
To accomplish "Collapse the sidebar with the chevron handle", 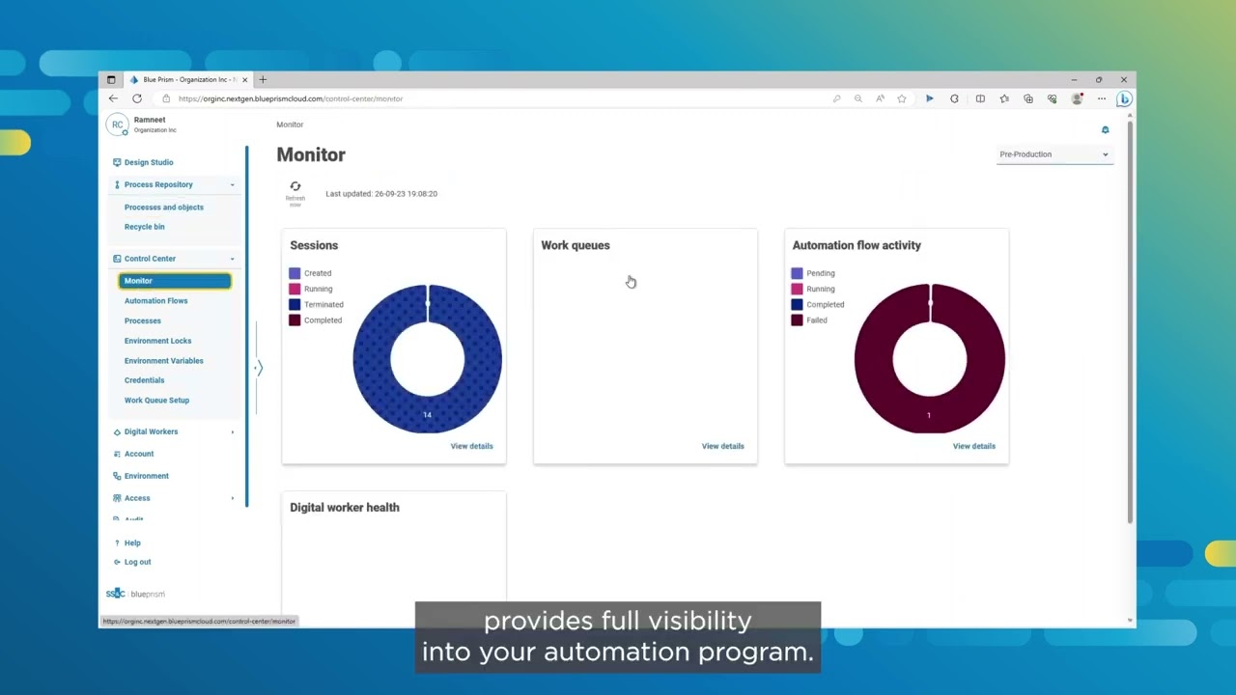I will [x=259, y=368].
